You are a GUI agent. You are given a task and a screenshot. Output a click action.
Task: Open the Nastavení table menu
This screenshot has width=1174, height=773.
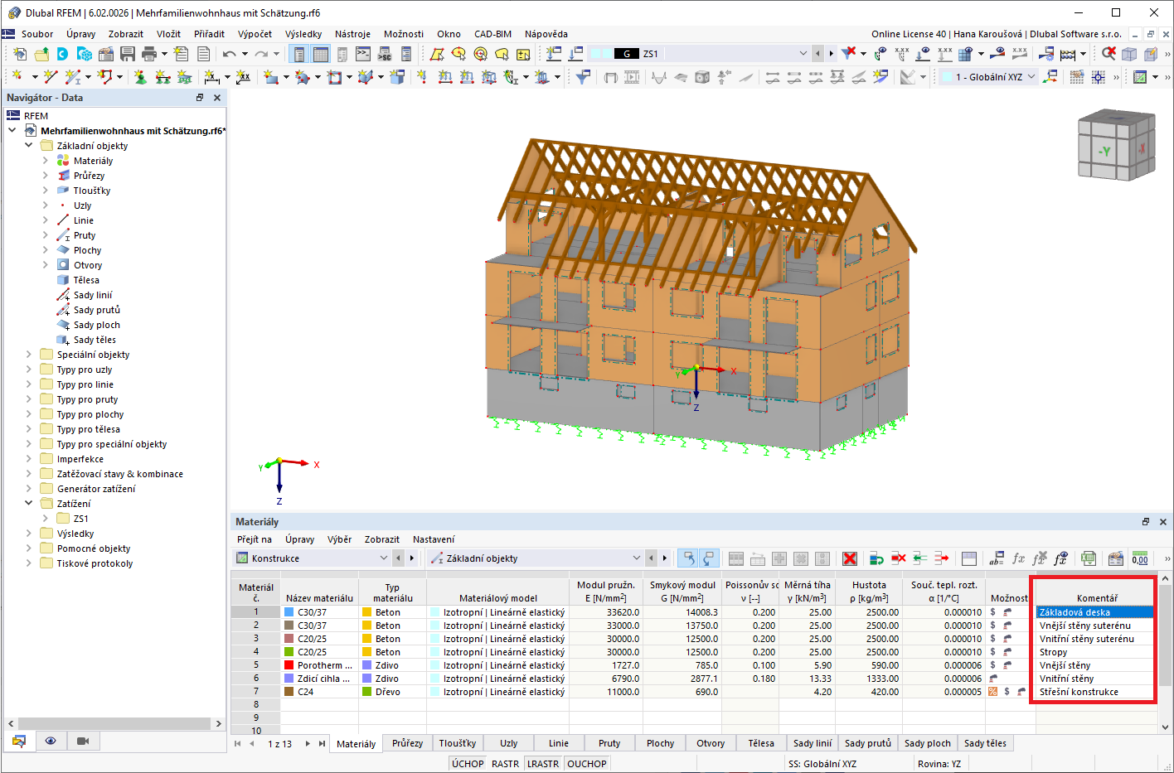(434, 539)
